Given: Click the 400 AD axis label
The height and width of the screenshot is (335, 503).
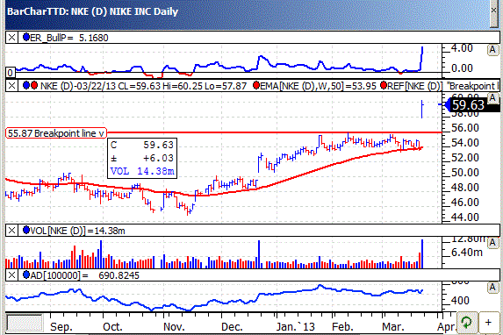Looking at the screenshot, I should 460,301.
